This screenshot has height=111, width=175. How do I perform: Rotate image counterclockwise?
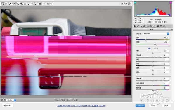pyautogui.click(x=48, y=4)
